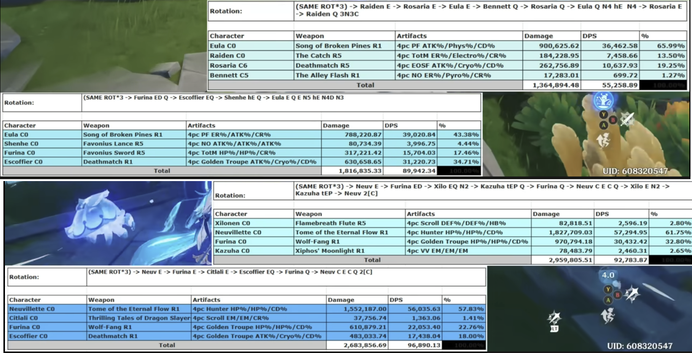This screenshot has width=692, height=353.
Task: Select 'Favonius Lance R5' weapon cell
Action: 134,144
